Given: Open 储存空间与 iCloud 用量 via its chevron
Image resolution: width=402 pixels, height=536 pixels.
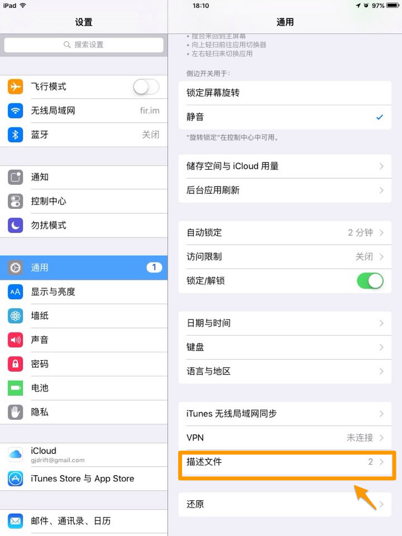Looking at the screenshot, I should 381,166.
